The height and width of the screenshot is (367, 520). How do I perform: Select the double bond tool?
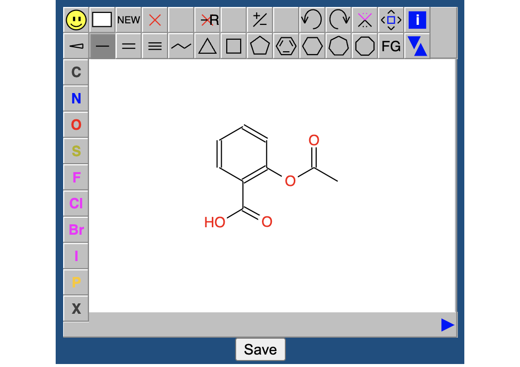(x=129, y=47)
